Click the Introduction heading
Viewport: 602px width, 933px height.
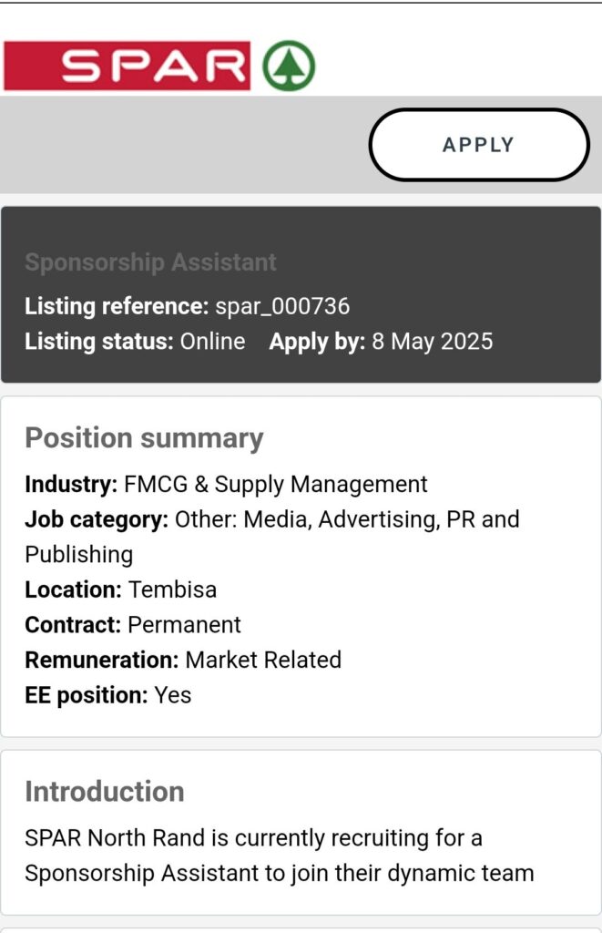click(x=105, y=791)
